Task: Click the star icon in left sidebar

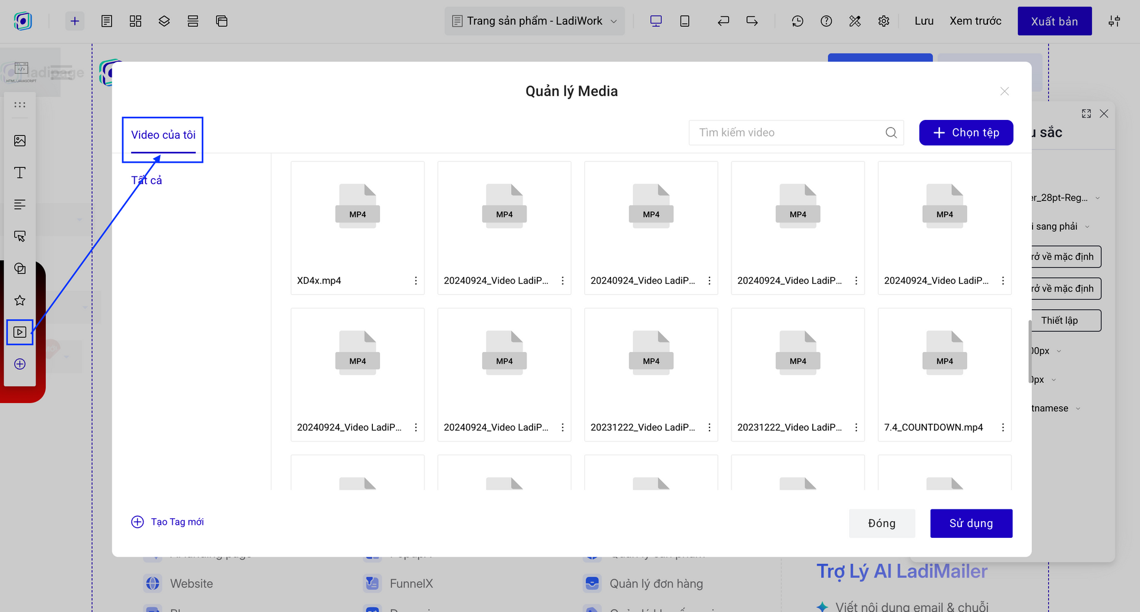Action: [x=20, y=300]
